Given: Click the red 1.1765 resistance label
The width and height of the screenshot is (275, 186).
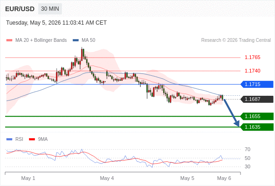Looking at the screenshot, I should 253,57.
